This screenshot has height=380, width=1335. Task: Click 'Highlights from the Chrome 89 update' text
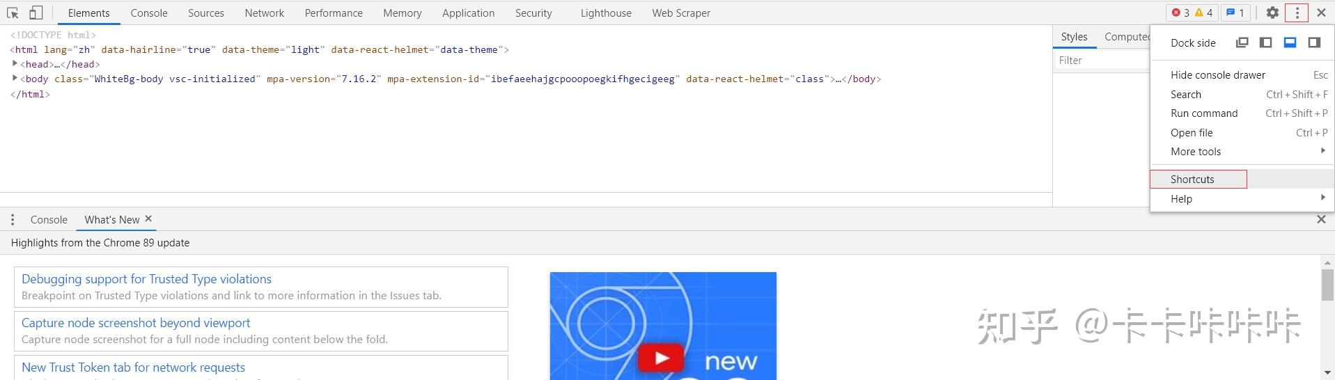click(100, 243)
